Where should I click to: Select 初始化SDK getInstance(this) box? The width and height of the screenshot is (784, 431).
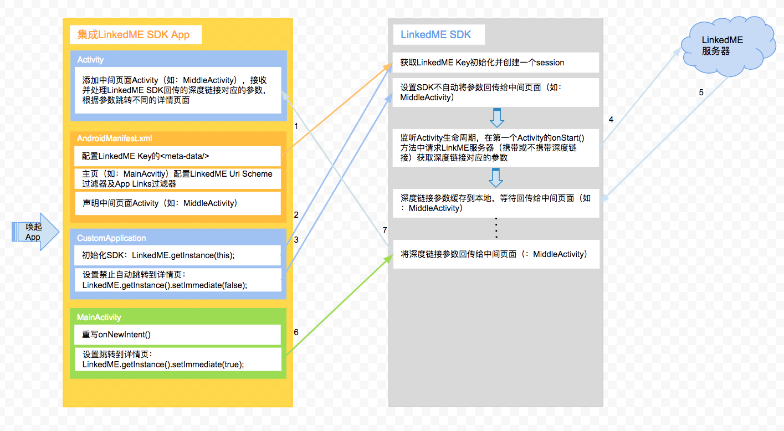pyautogui.click(x=178, y=255)
